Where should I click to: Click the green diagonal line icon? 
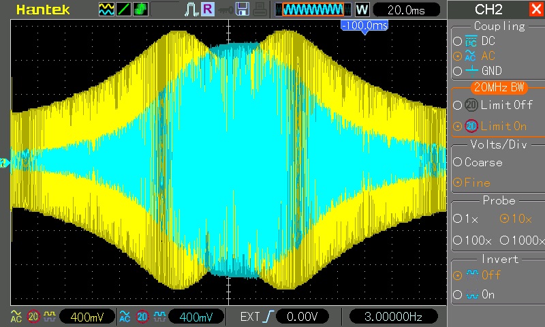click(x=123, y=10)
